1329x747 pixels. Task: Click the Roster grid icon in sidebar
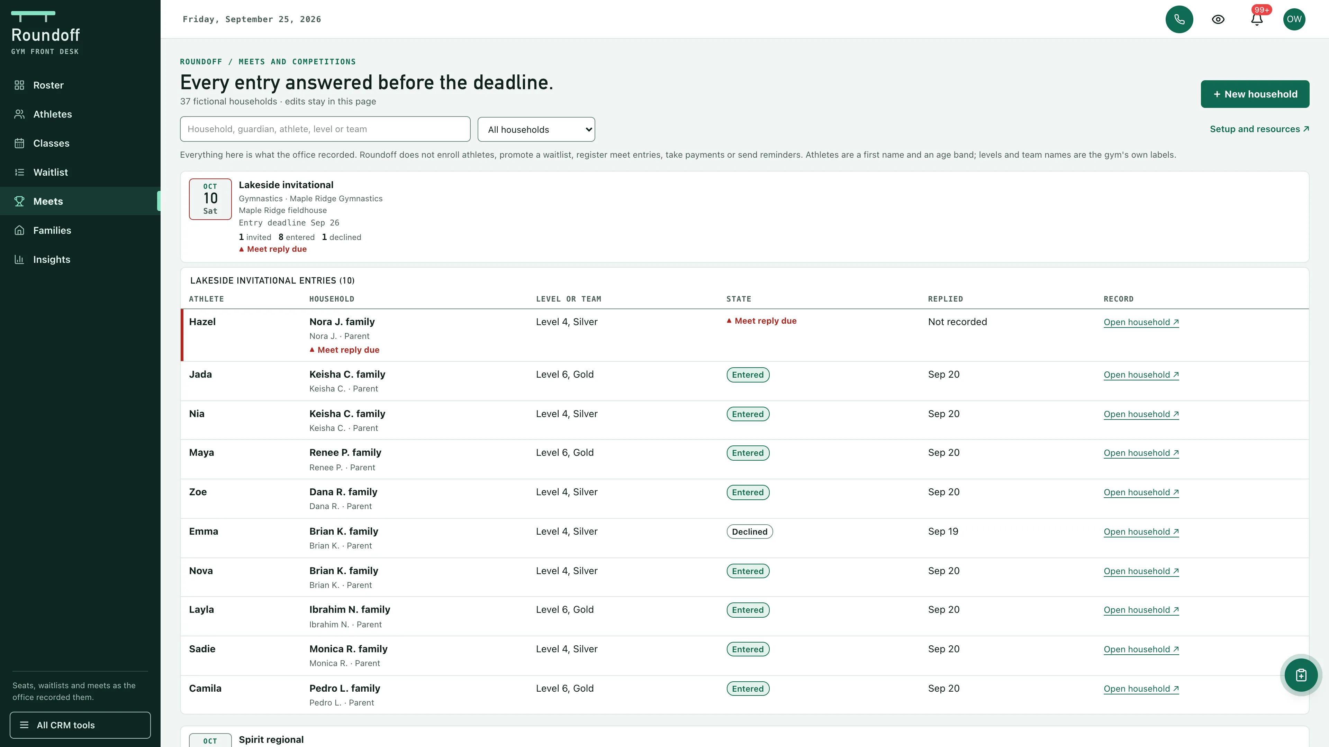20,85
